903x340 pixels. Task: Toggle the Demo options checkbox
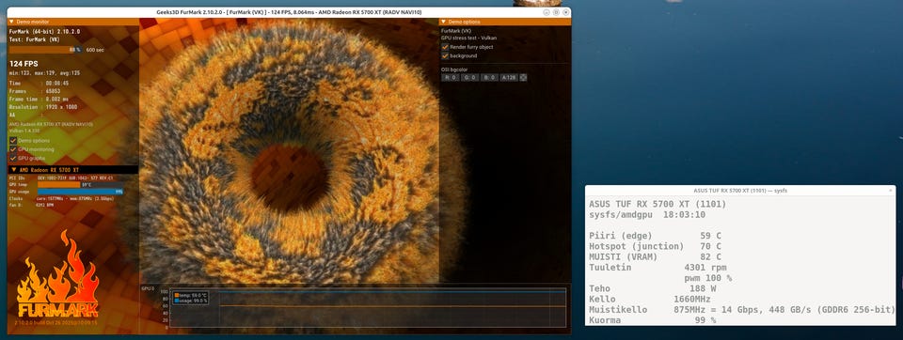[12, 140]
